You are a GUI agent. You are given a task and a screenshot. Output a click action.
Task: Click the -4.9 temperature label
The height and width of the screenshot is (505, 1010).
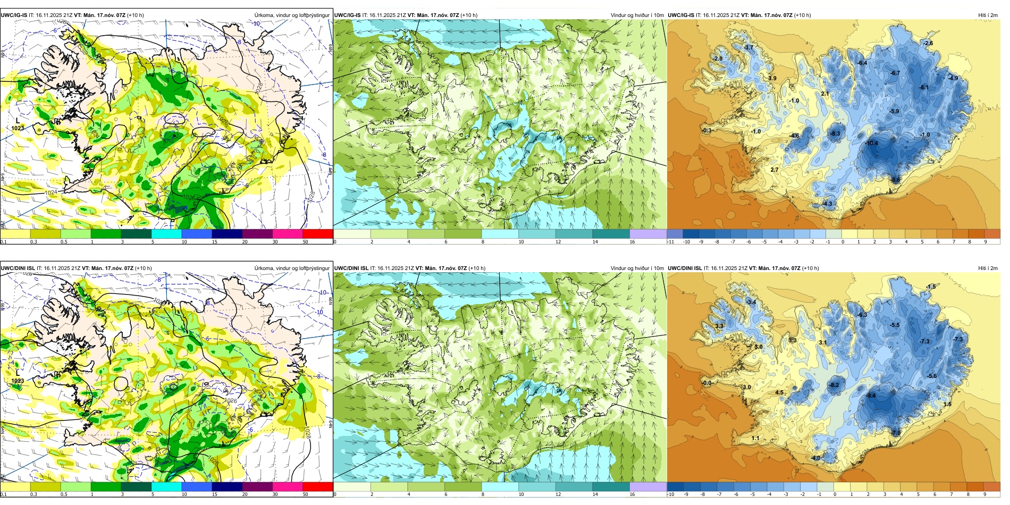pyautogui.click(x=953, y=78)
